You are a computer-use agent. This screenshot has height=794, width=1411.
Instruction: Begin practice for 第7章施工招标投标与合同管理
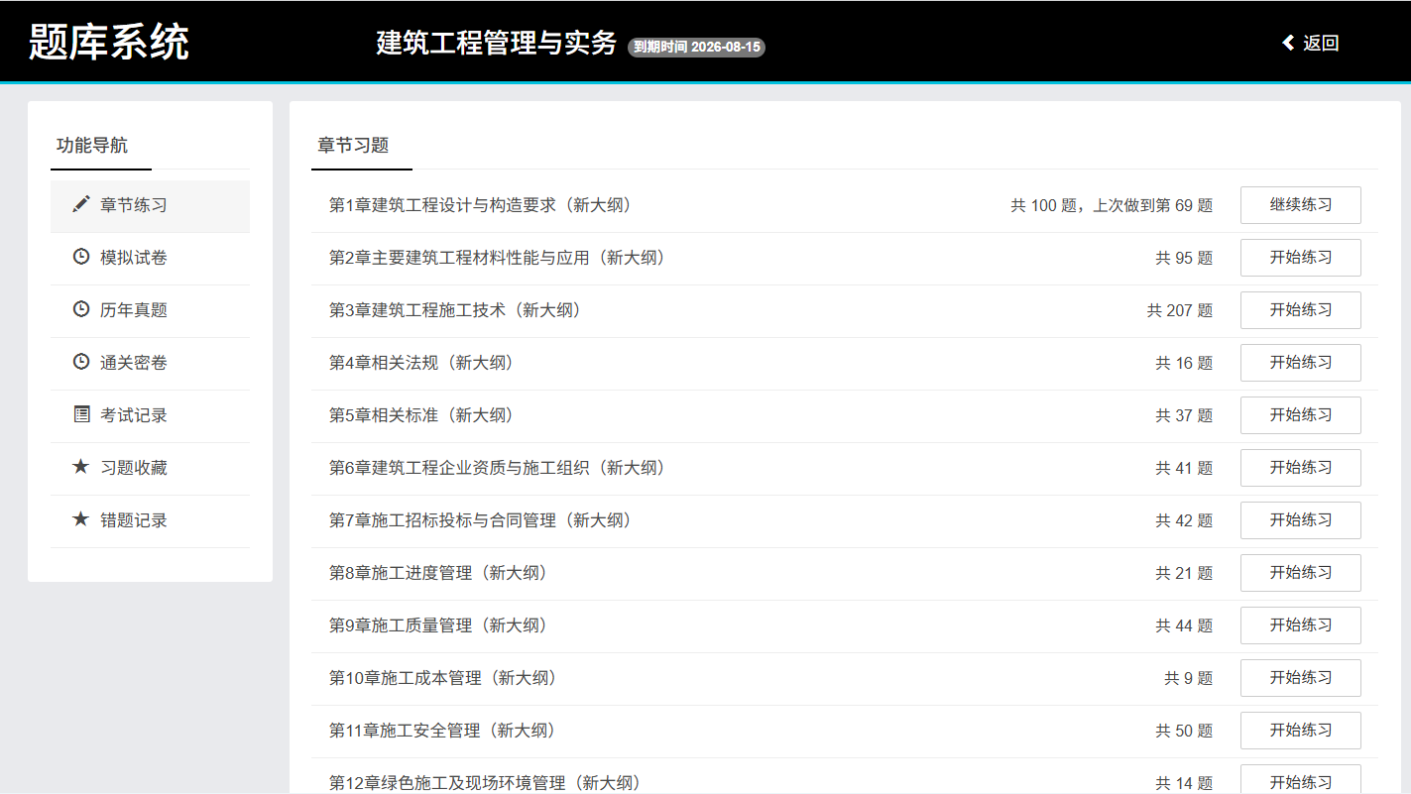point(1300,520)
